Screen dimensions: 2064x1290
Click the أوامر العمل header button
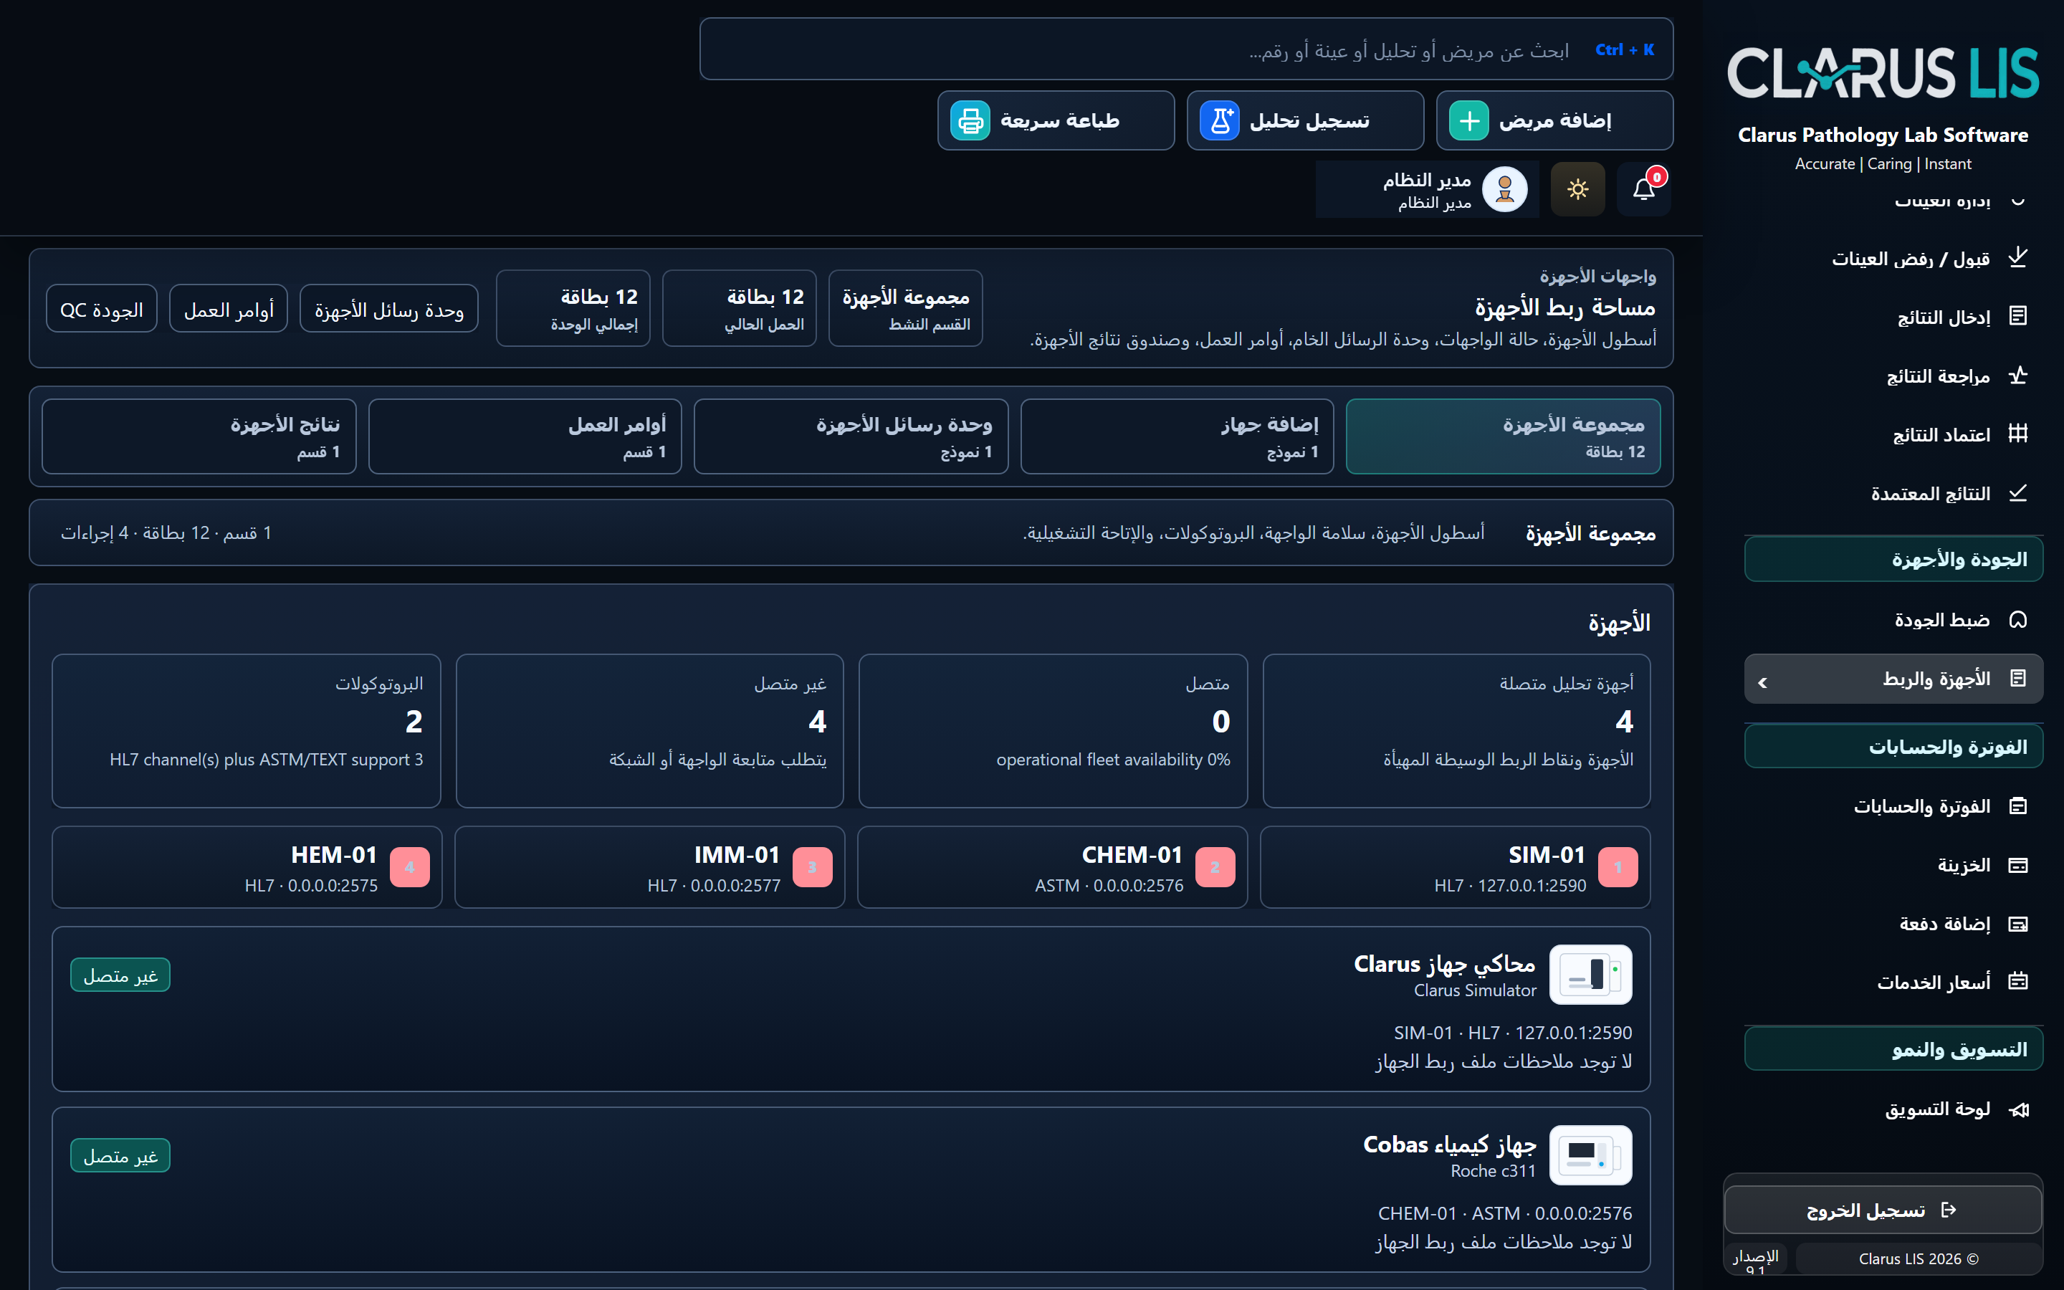point(229,309)
